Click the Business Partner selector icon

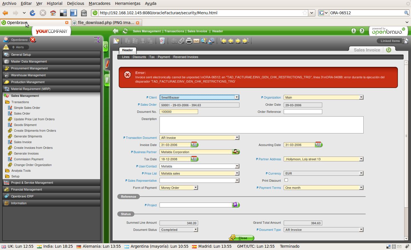pyautogui.click(x=236, y=152)
